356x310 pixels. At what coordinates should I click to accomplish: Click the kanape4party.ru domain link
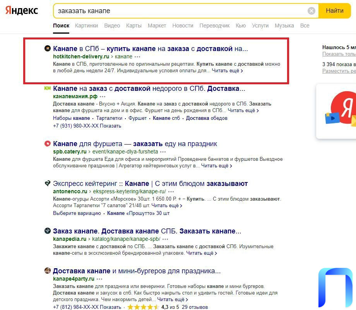[x=74, y=279]
